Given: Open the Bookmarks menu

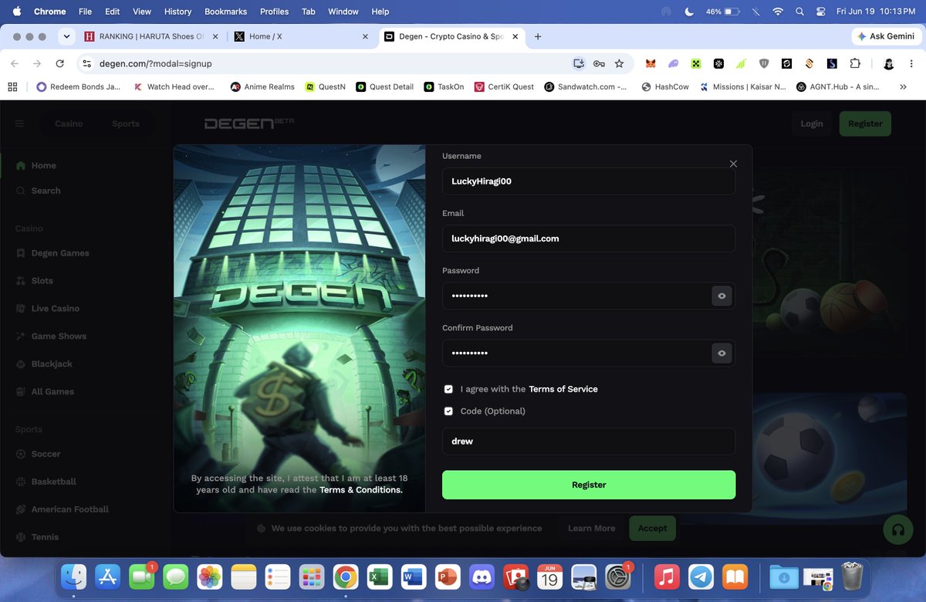Looking at the screenshot, I should [x=225, y=12].
